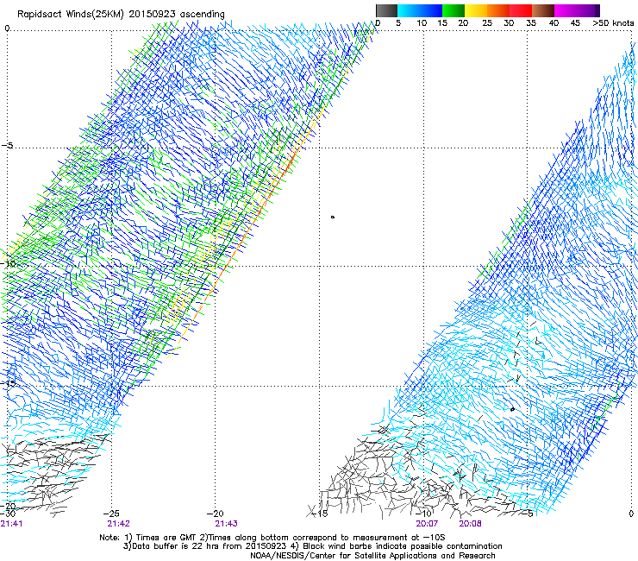Click the longitude '0' label at bottom-right
Viewport: 638px width, 561px height.
click(631, 514)
